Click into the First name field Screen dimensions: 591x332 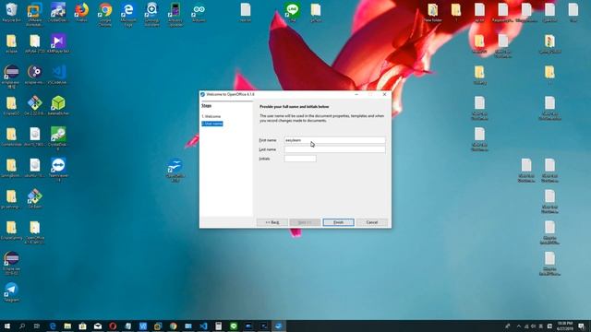point(334,140)
